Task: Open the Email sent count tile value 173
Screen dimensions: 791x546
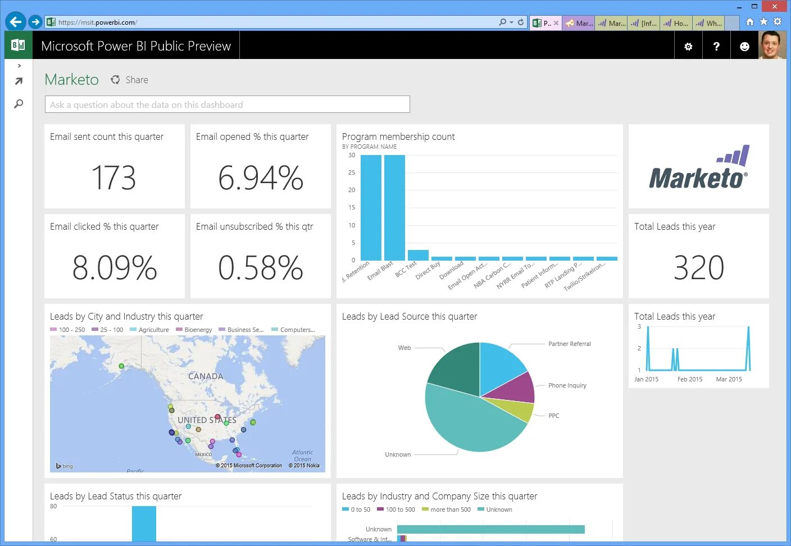Action: coord(114,178)
